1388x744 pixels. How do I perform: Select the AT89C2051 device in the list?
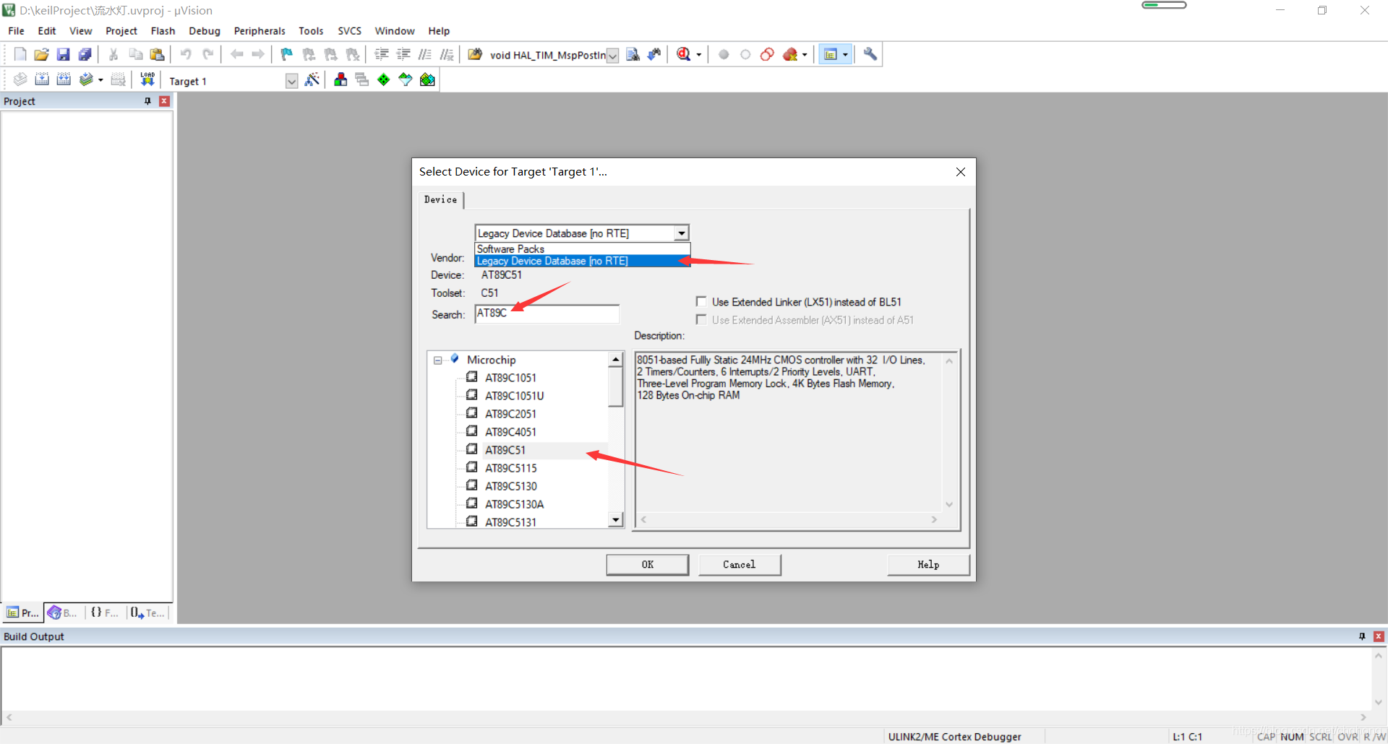pos(510,414)
